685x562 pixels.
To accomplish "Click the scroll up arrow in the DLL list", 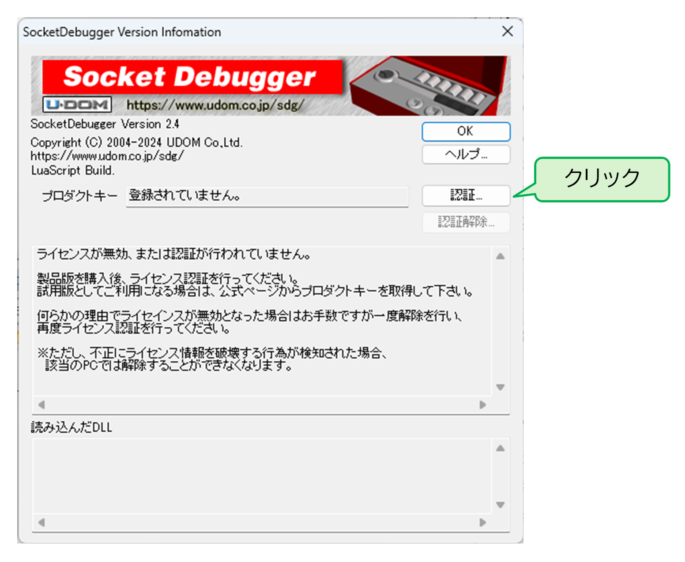I will tap(500, 448).
